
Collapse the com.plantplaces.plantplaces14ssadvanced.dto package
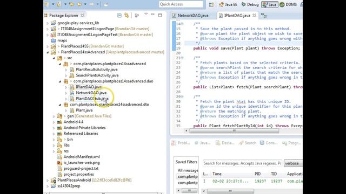click(60, 105)
